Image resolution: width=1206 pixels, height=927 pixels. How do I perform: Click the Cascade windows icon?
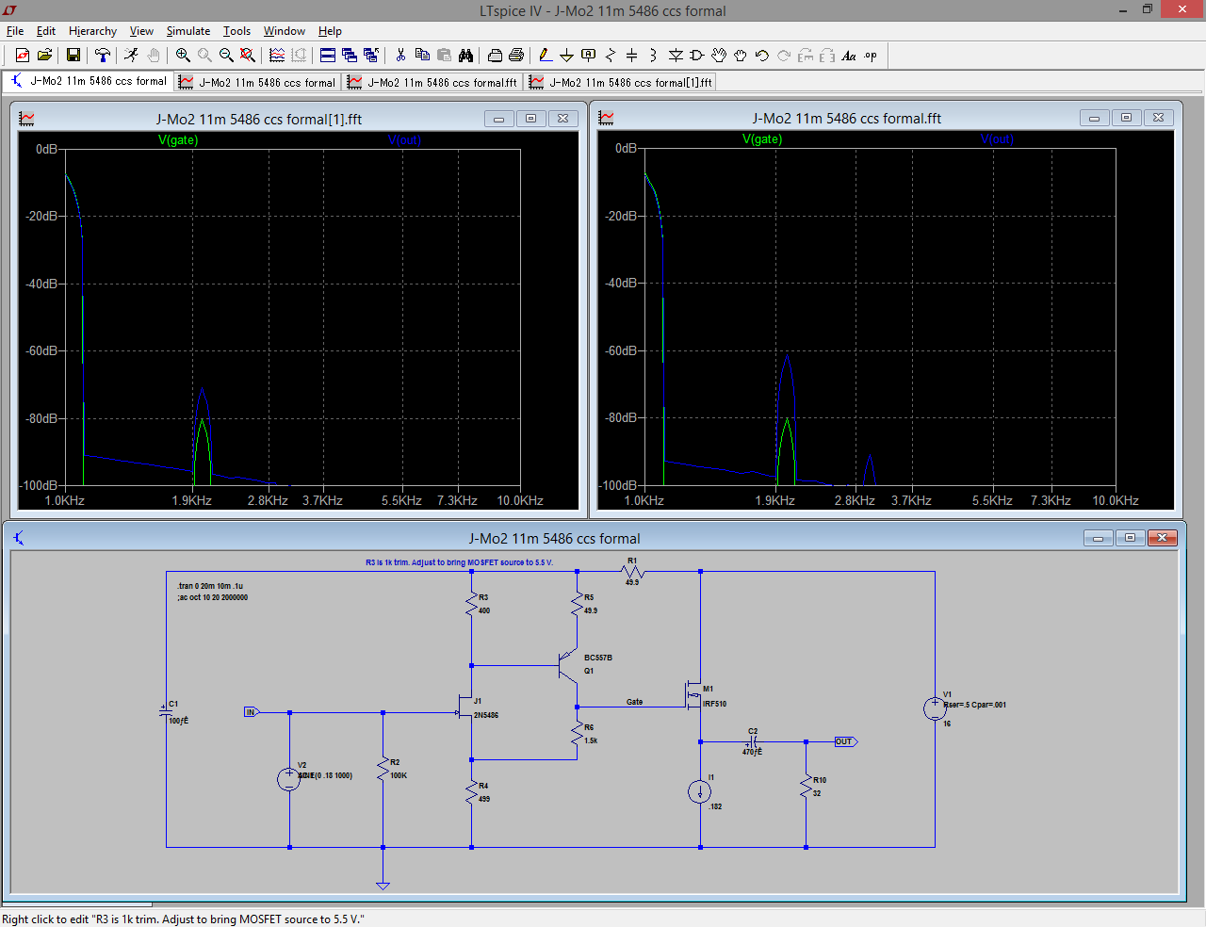[350, 56]
